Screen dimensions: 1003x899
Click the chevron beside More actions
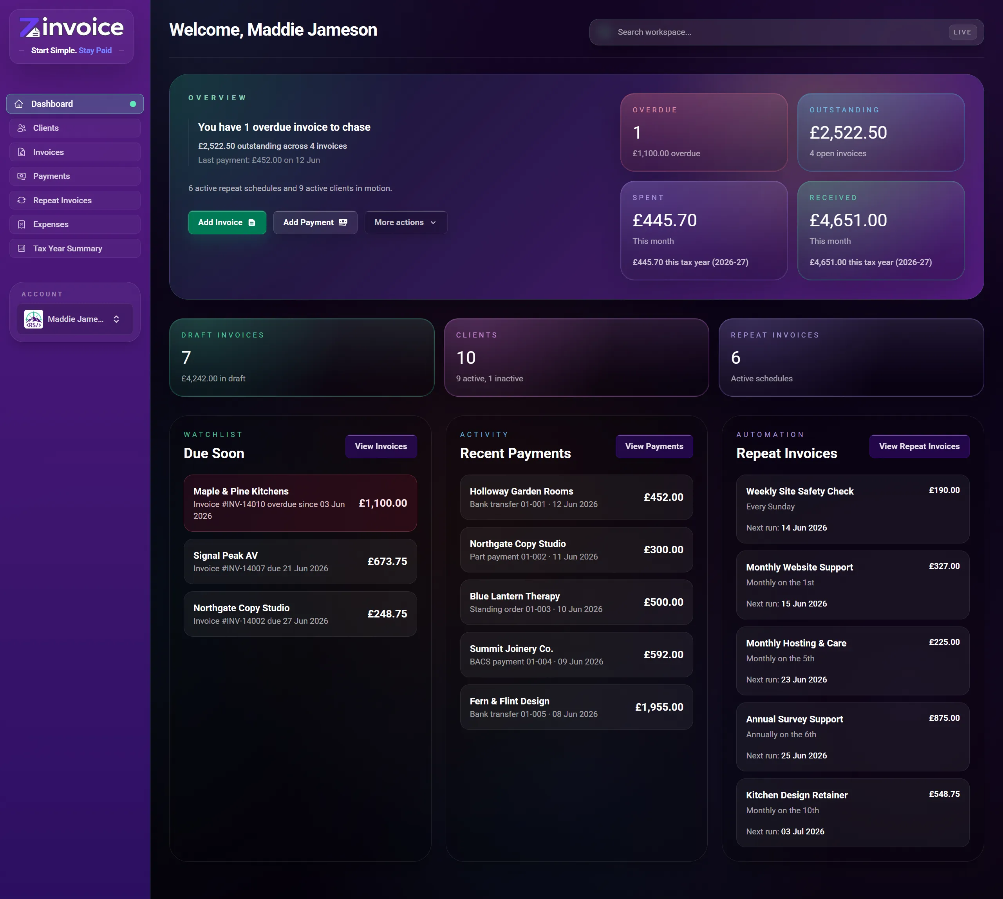(x=433, y=222)
